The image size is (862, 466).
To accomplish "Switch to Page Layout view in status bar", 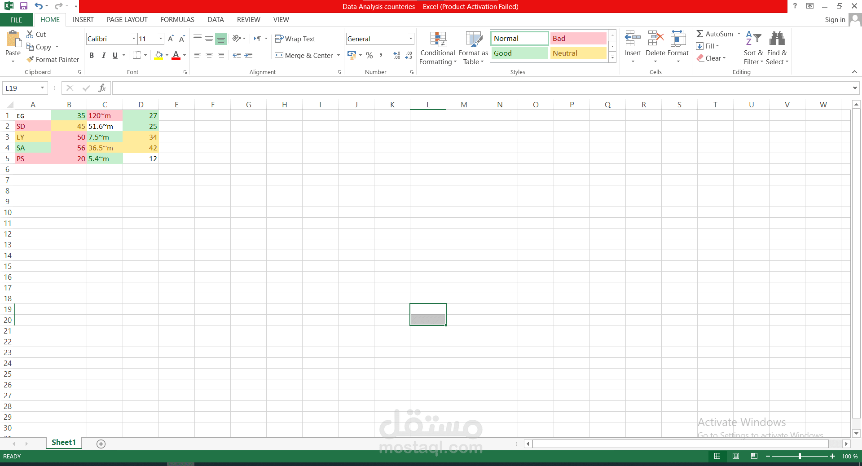I will 735,456.
